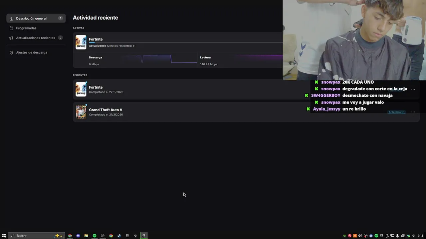Click the Grand Theft Auto V title

tap(106, 110)
